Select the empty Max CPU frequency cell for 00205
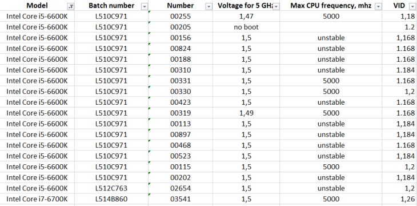Viewport: 417px width, 206px height. pyautogui.click(x=331, y=27)
